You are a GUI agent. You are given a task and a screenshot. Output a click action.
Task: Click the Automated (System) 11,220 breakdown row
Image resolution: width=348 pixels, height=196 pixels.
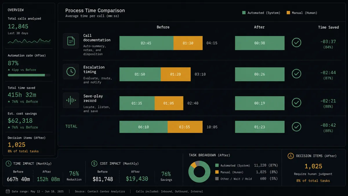246,165
